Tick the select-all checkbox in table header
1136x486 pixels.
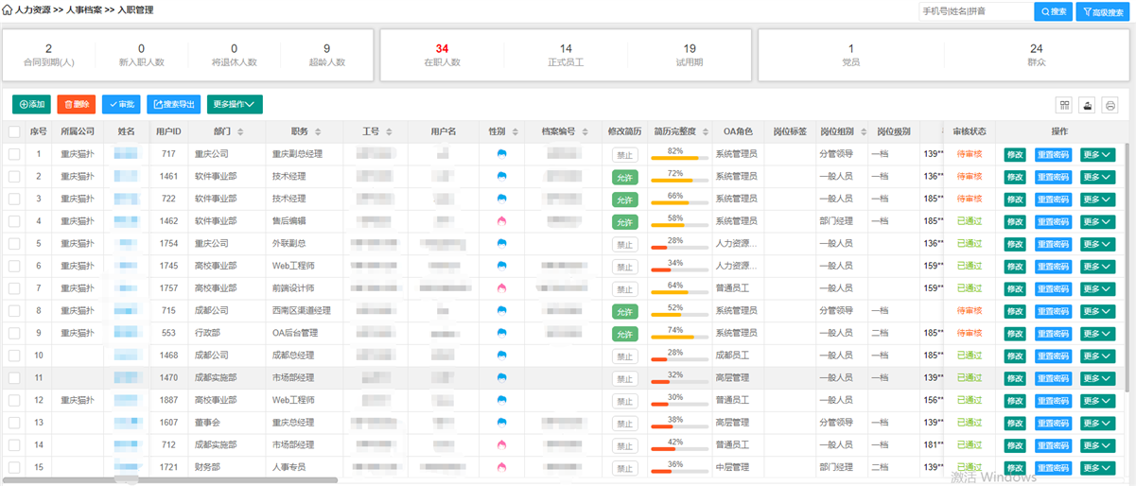tap(14, 131)
